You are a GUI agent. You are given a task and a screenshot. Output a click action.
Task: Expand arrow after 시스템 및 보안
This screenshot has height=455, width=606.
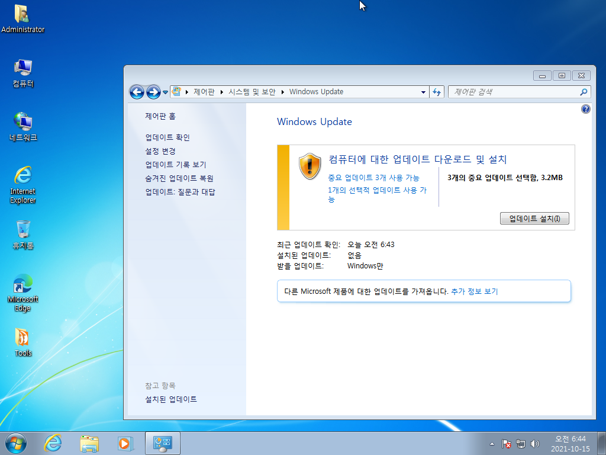click(282, 92)
